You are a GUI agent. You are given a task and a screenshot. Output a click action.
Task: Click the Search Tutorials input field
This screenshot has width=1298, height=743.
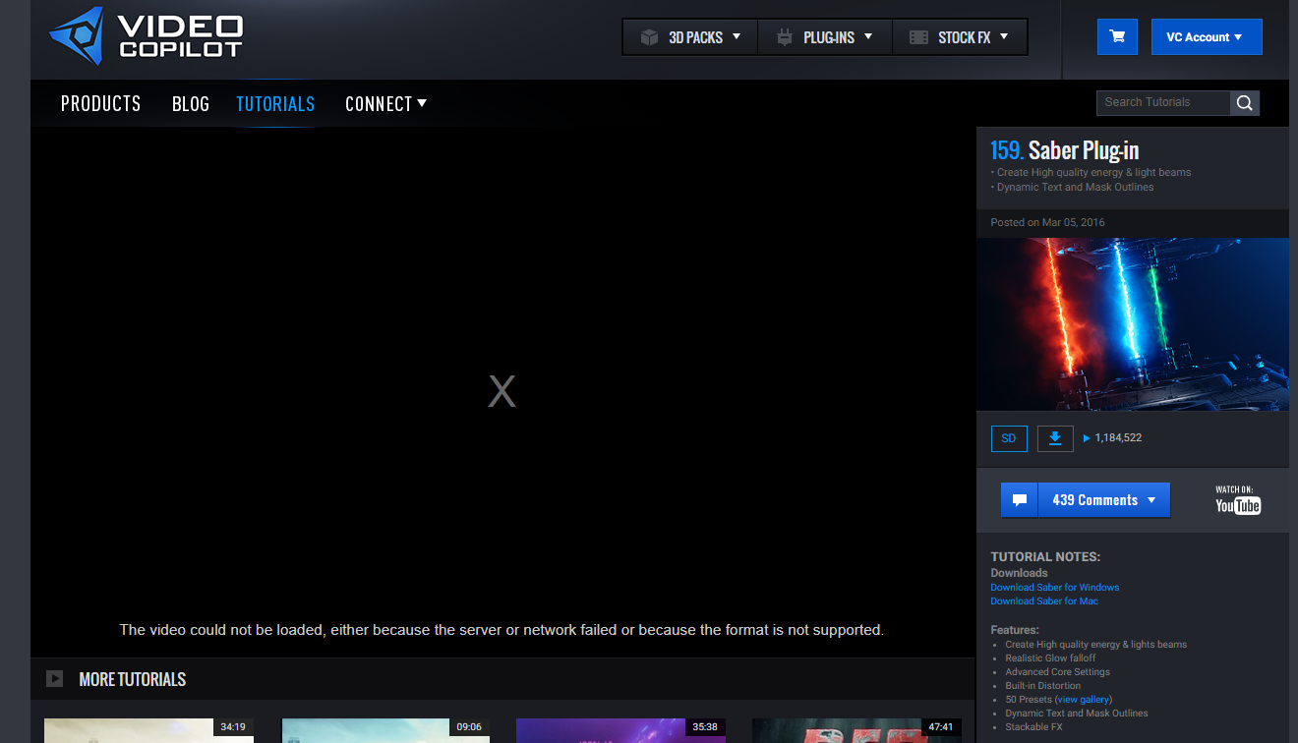[x=1163, y=102]
